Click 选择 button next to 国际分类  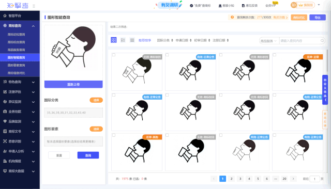pos(96,100)
